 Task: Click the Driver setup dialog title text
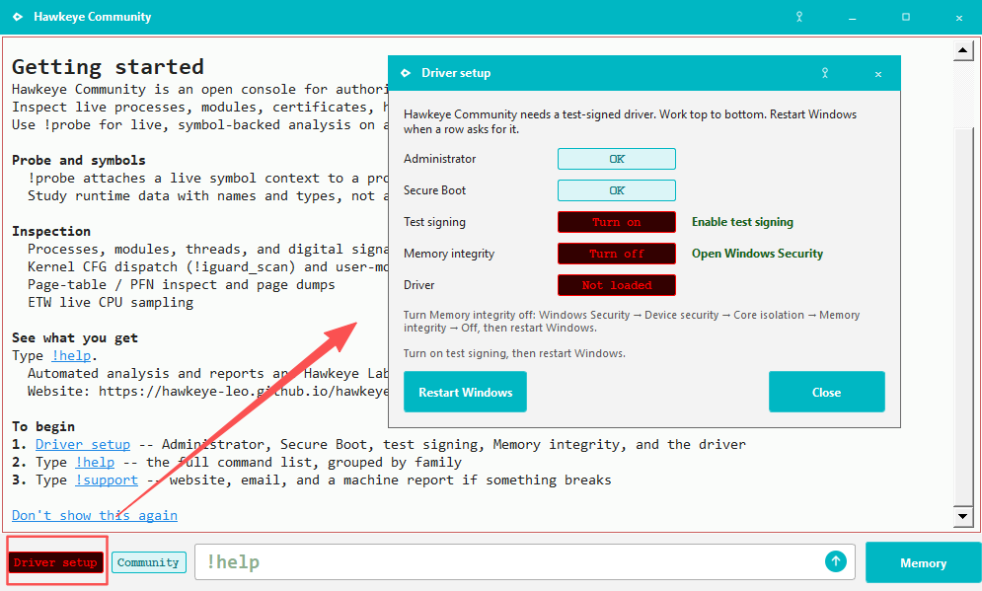click(x=456, y=73)
